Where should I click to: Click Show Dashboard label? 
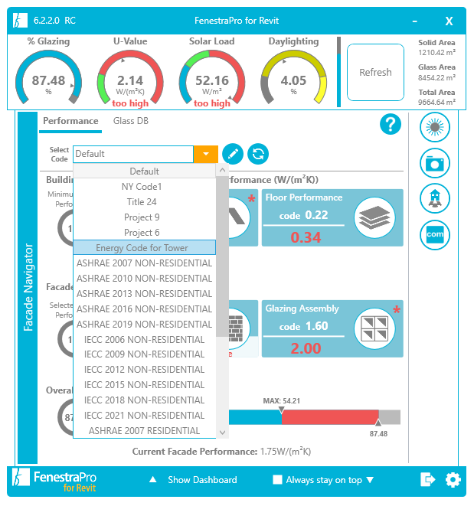pos(202,479)
